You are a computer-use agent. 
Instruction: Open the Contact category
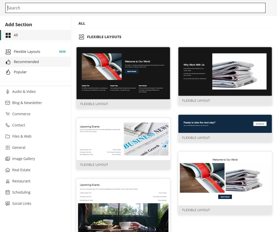pos(35,125)
